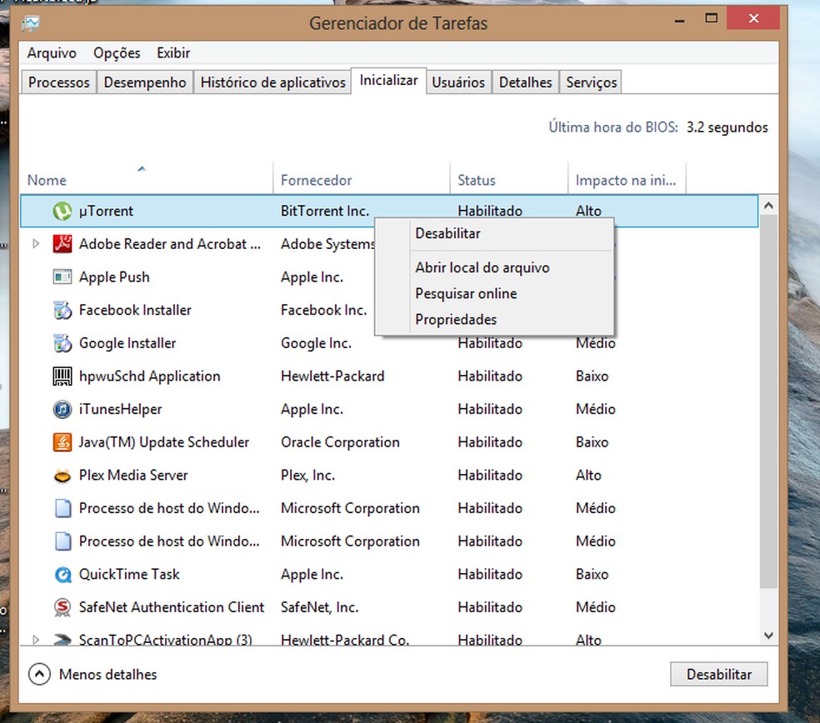Viewport: 820px width, 723px height.
Task: Choose Desabilitar in the context menu
Action: click(494, 234)
